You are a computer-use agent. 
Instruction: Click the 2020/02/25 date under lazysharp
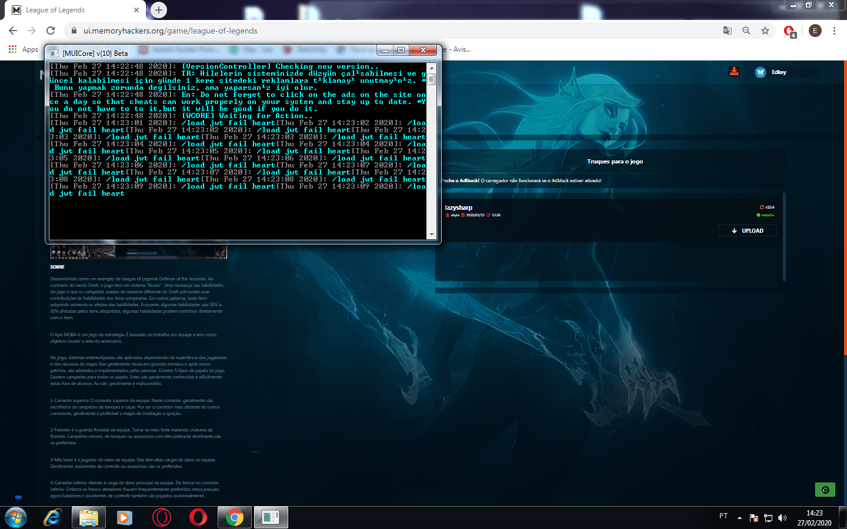(x=475, y=215)
